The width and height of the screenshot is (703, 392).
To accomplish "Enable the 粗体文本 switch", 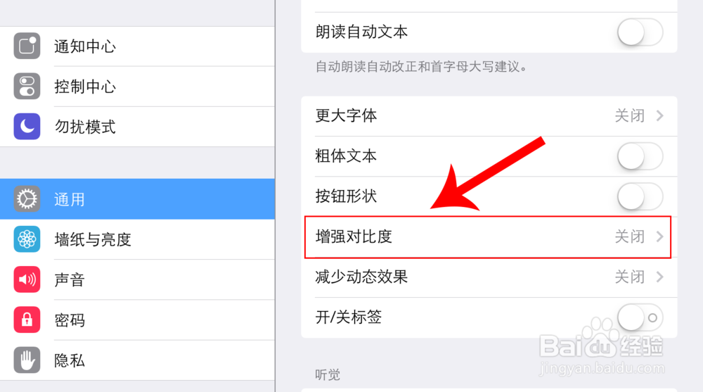I will point(640,156).
